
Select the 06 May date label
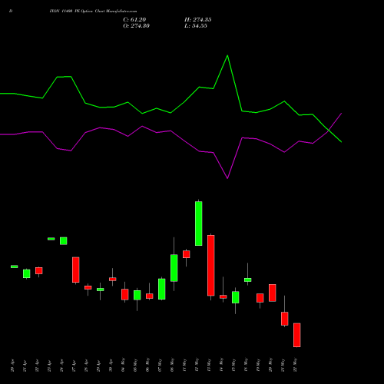coord(148,365)
